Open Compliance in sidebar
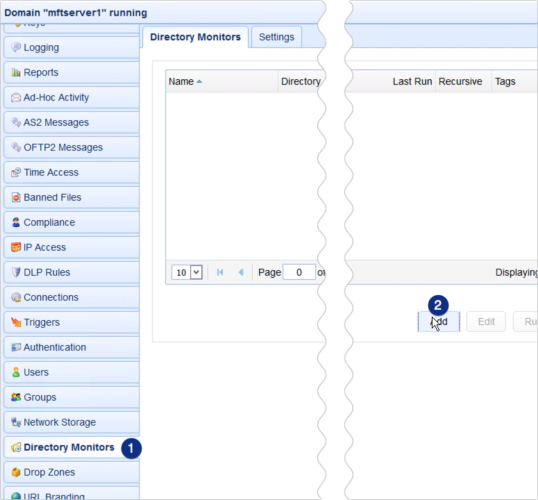 coord(72,222)
